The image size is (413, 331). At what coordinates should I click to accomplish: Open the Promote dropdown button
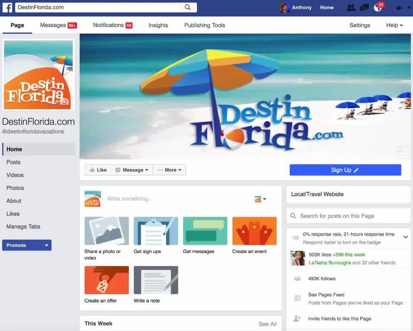[x=27, y=245]
